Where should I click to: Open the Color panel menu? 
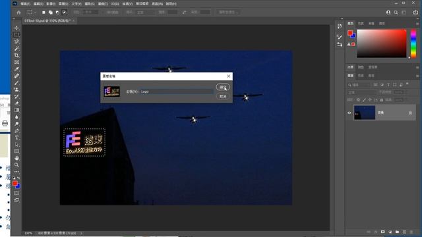pos(417,24)
